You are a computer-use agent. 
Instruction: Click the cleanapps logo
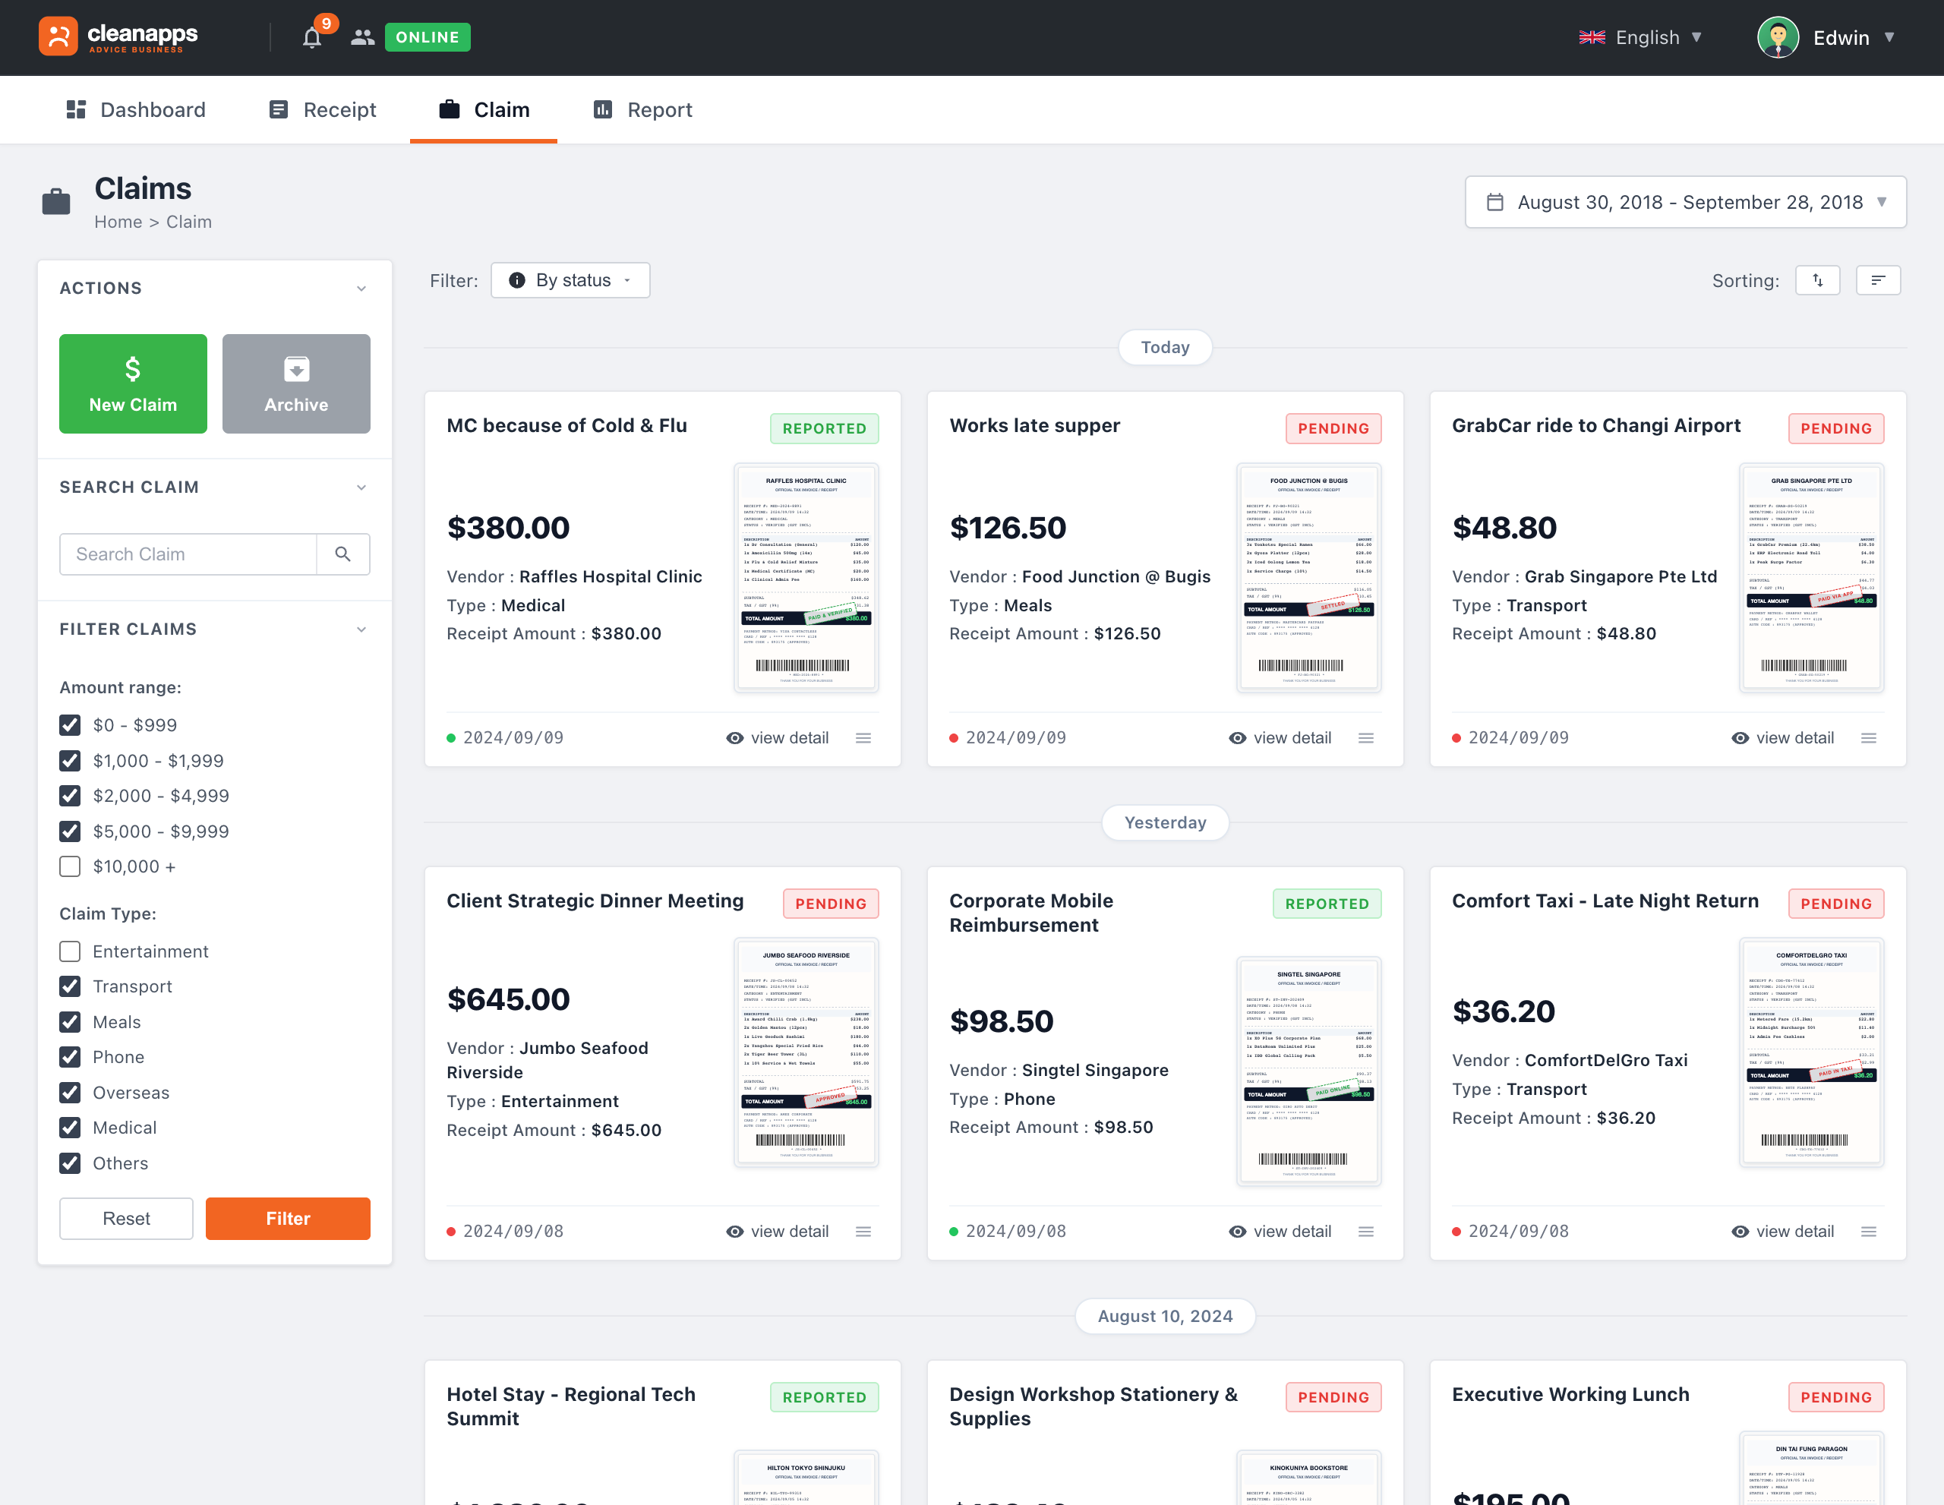pos(118,36)
